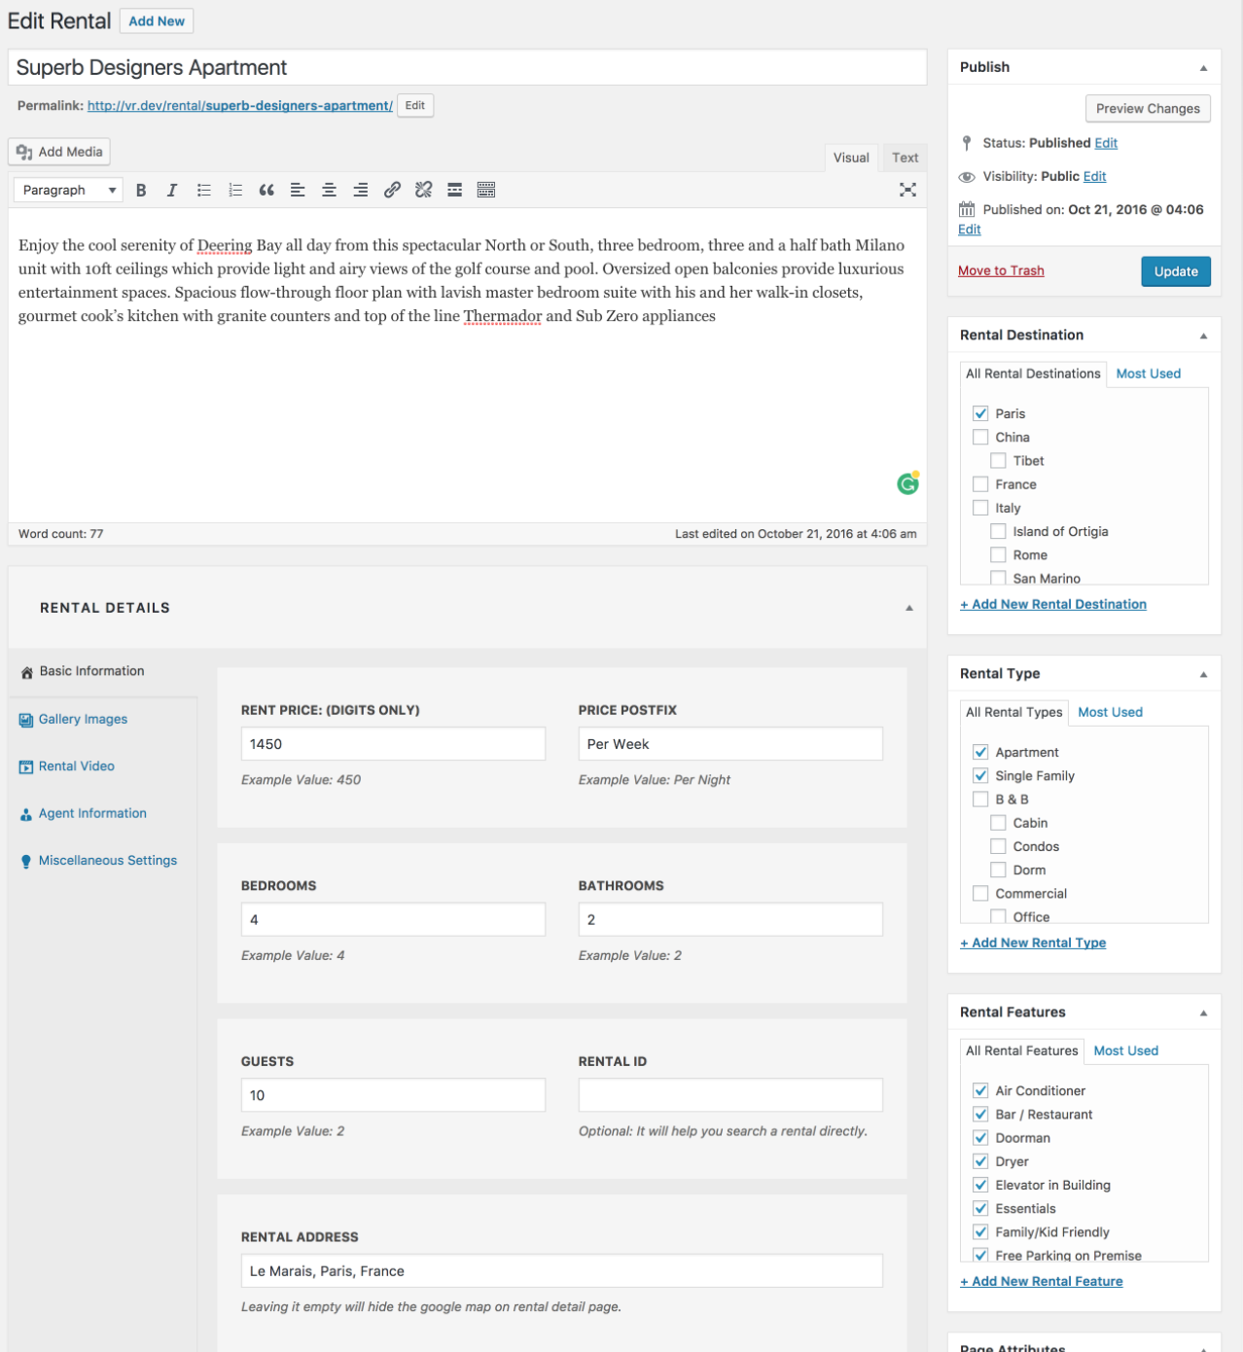Open the Agent Information section
This screenshot has width=1243, height=1352.
92,813
